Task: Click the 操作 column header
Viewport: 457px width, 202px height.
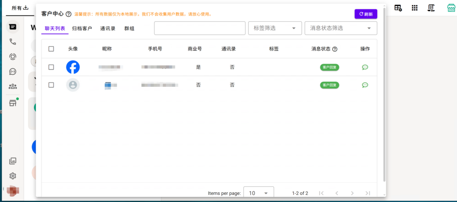Action: coord(365,49)
